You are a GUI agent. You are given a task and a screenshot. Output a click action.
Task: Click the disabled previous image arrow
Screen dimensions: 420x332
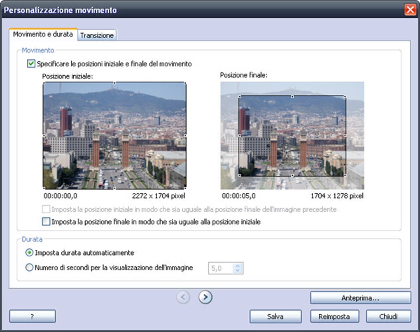click(183, 297)
